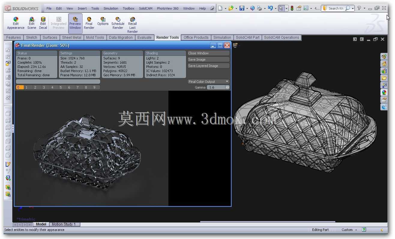Image resolution: width=395 pixels, height=239 pixels.
Task: Open the Appearances color ball task pane tab
Action: click(x=384, y=93)
